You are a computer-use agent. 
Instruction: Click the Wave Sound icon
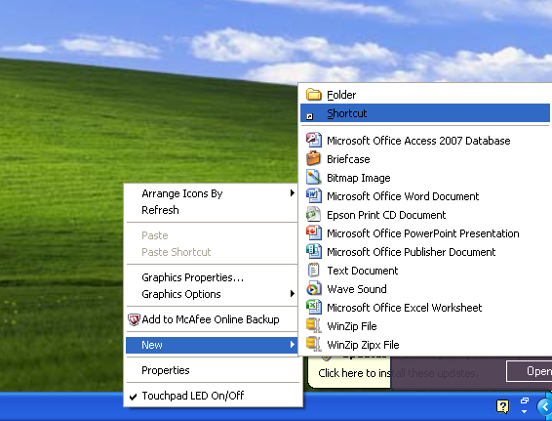coord(313,288)
